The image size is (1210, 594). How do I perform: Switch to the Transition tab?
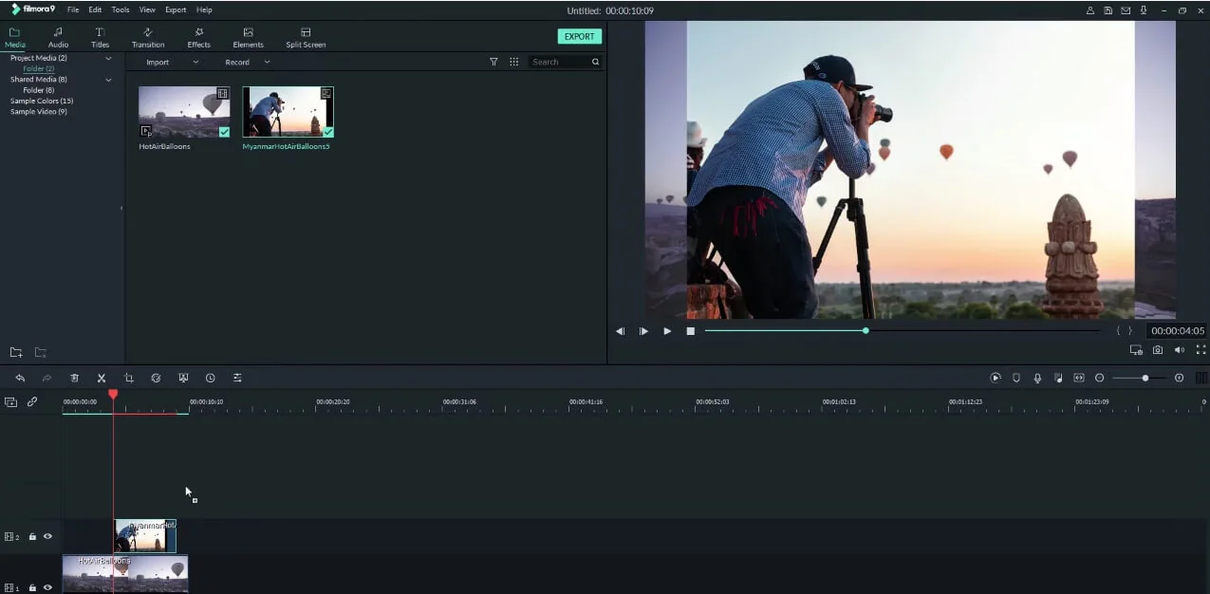coord(148,38)
